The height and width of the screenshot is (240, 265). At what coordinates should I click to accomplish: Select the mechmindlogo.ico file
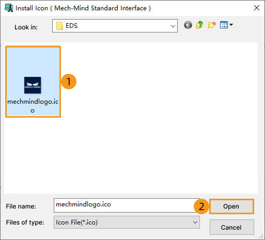coord(33,82)
